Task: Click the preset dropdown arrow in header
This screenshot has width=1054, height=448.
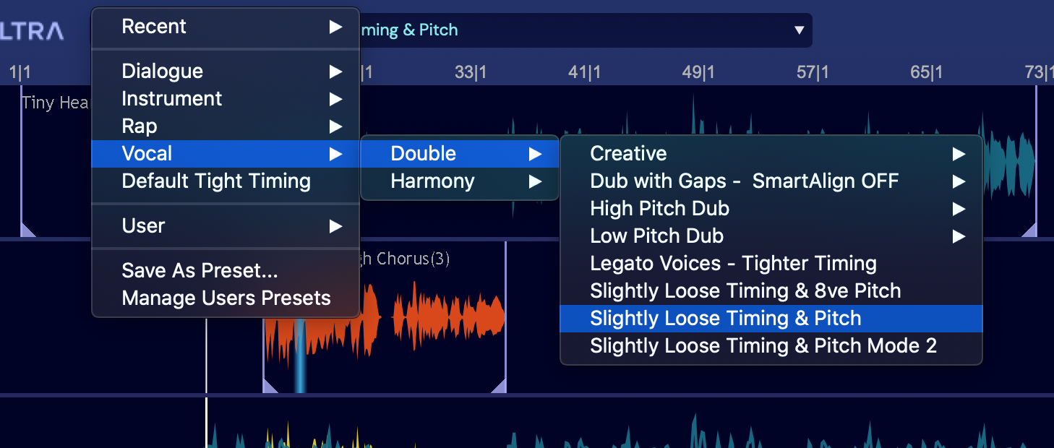Action: 799,30
